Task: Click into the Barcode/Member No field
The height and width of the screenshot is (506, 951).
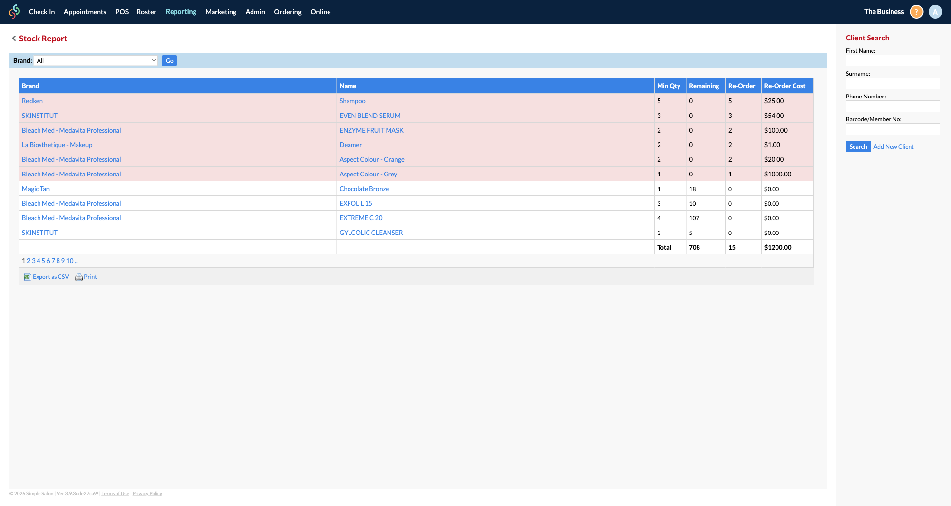Action: (x=893, y=129)
